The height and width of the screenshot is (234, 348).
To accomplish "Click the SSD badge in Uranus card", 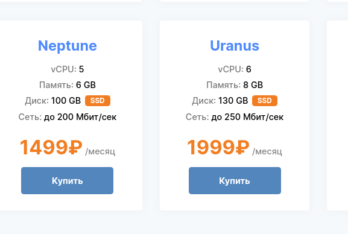I will click(x=265, y=101).
